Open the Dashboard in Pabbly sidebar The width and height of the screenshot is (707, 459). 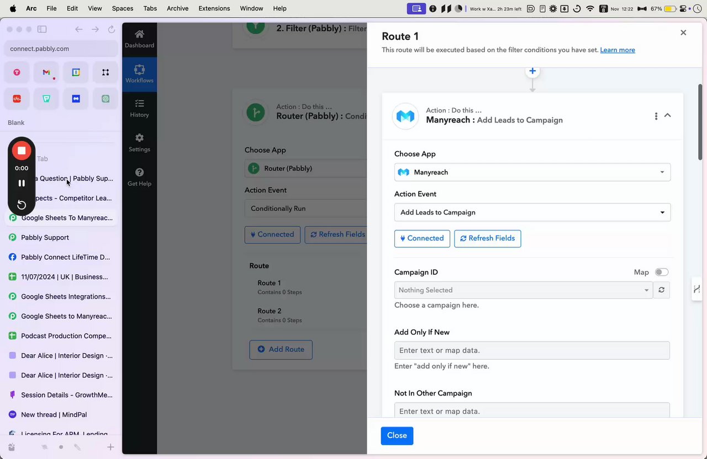tap(139, 39)
